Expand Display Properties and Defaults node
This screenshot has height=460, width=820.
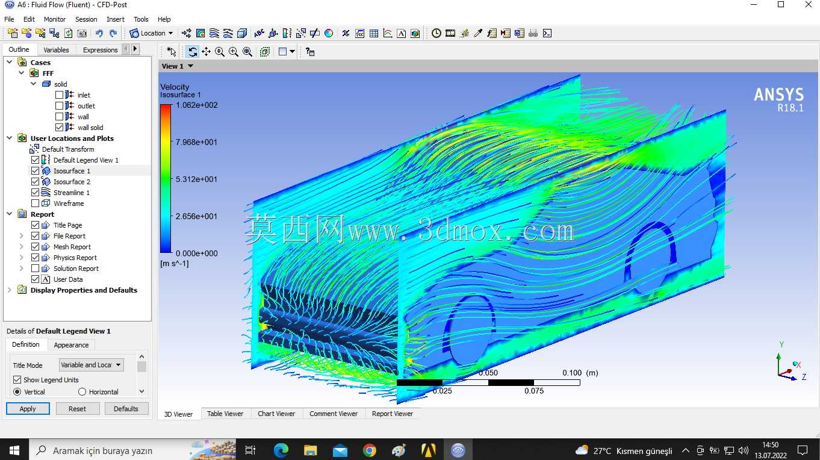[9, 290]
